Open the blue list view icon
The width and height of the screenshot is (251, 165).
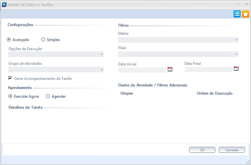(x=237, y=14)
